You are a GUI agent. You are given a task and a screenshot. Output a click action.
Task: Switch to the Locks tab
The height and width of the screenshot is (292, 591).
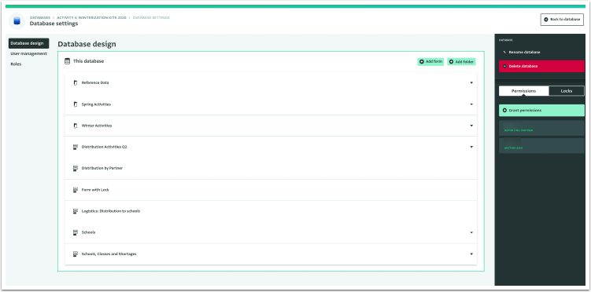(566, 91)
